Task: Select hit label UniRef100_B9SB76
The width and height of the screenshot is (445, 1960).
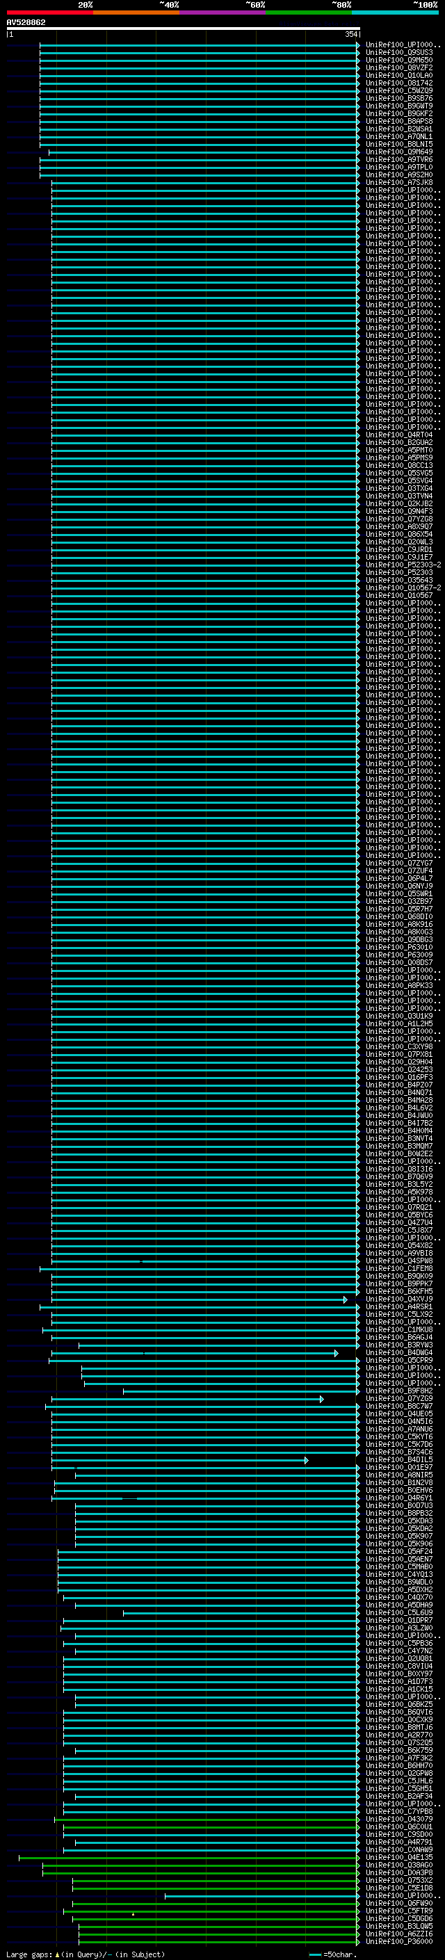Action: [399, 98]
